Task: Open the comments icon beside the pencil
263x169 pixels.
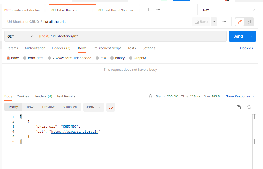Action: click(x=249, y=22)
